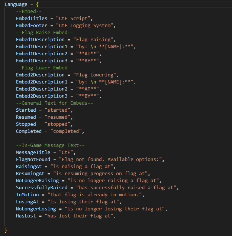
Task: Place cursor on 'Embed1Description' key without number
Action: click(40, 40)
